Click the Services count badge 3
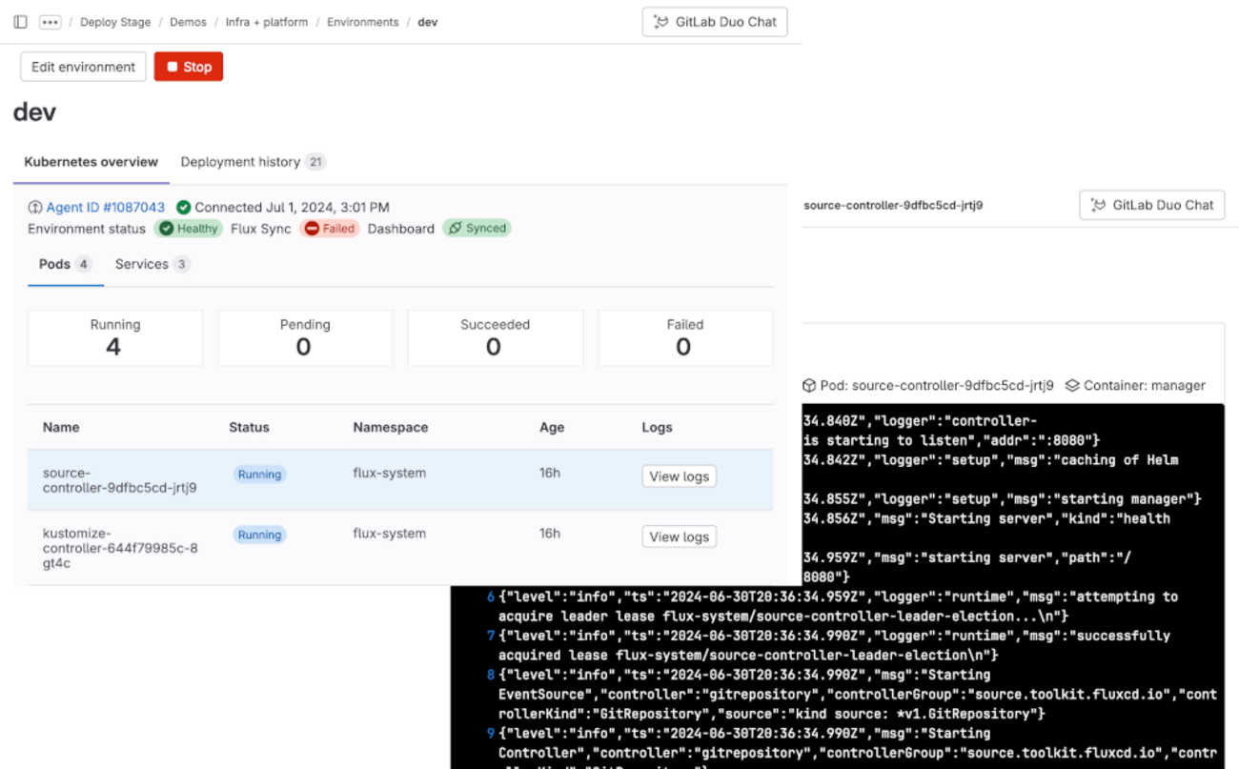 pyautogui.click(x=181, y=264)
